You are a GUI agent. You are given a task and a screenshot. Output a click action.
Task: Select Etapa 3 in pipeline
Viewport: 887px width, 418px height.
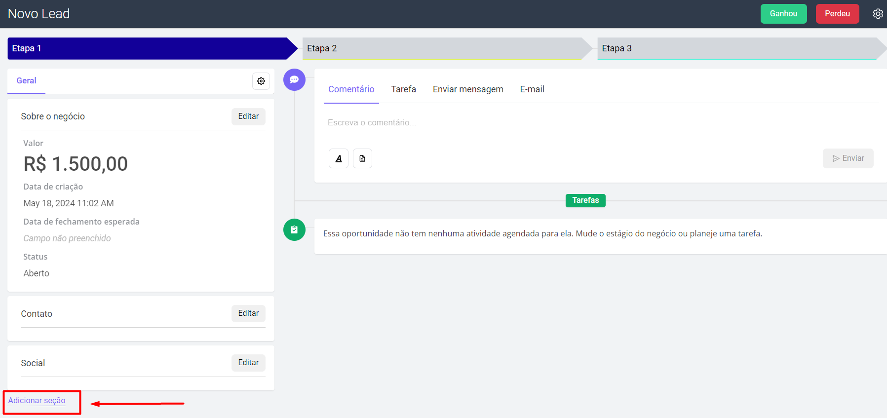pos(736,48)
